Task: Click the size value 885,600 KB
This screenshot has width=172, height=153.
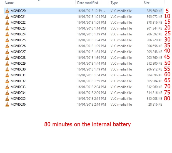Action: click(154, 11)
